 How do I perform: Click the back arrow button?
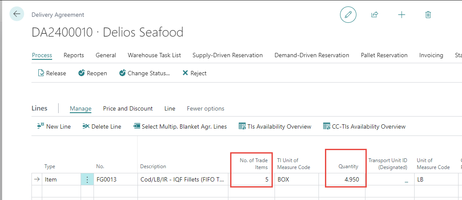point(17,14)
